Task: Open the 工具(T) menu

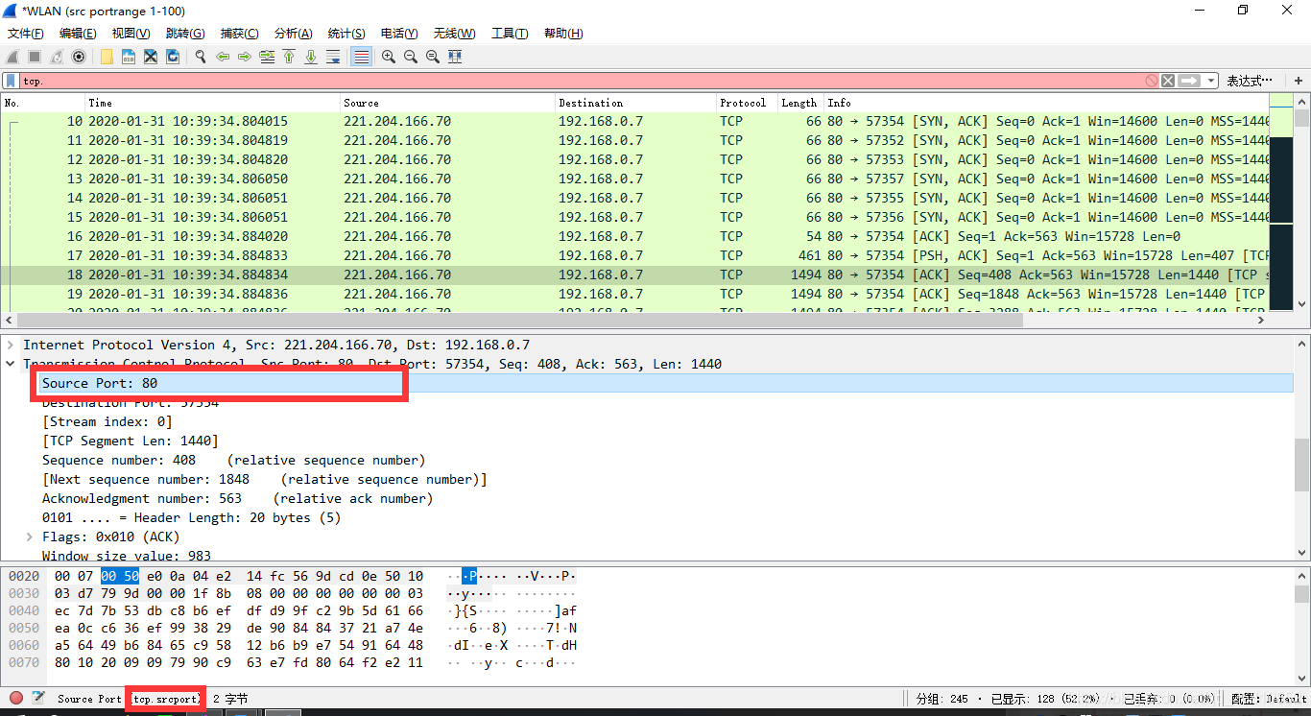Action: click(x=510, y=34)
